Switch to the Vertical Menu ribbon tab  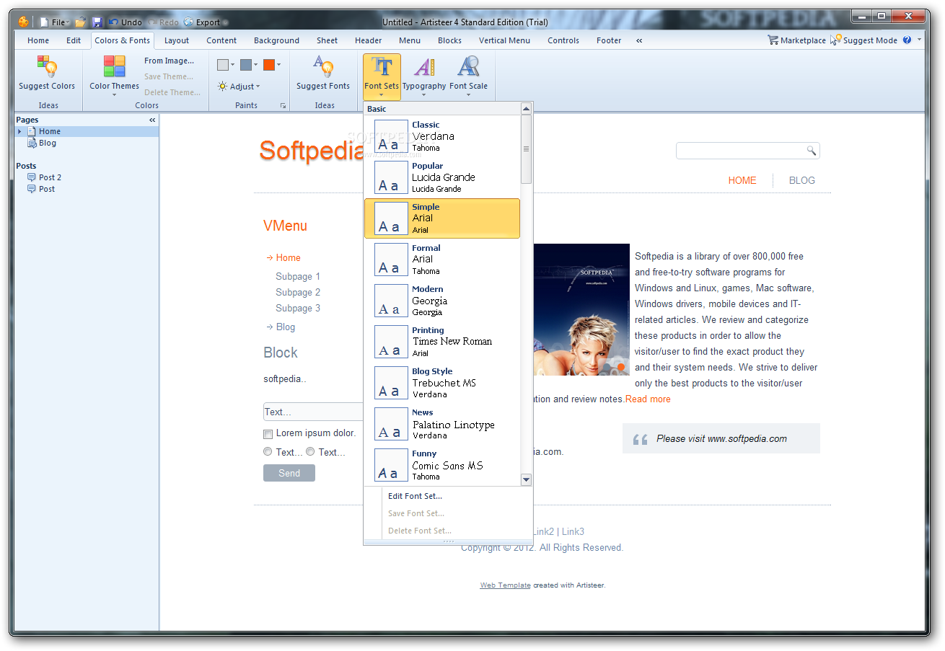point(504,40)
